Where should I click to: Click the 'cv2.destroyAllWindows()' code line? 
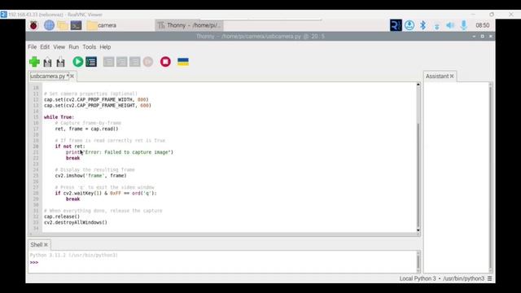coord(76,222)
